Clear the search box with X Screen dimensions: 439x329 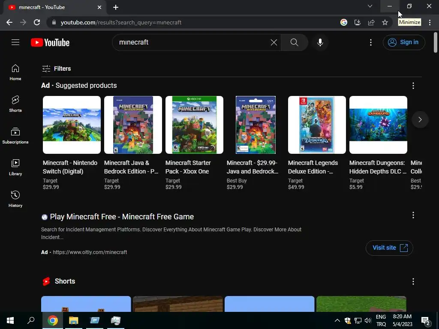coord(274,42)
